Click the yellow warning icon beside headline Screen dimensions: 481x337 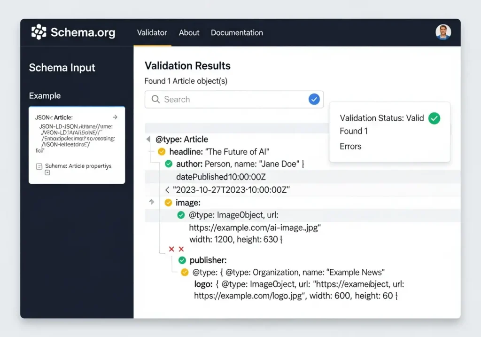coord(161,152)
